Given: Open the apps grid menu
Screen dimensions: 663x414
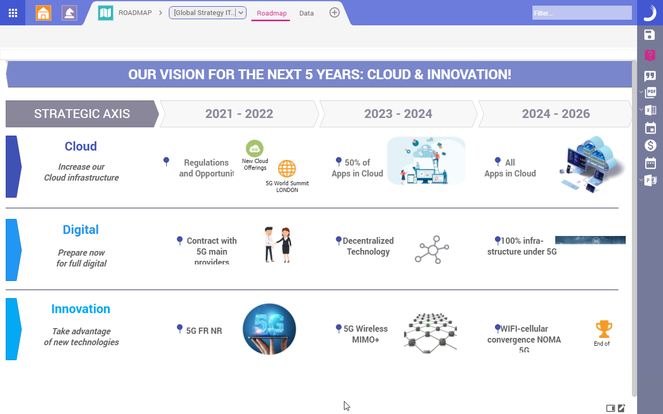Looking at the screenshot, I should 13,13.
